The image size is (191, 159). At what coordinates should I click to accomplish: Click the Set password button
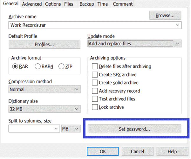coord(134,129)
